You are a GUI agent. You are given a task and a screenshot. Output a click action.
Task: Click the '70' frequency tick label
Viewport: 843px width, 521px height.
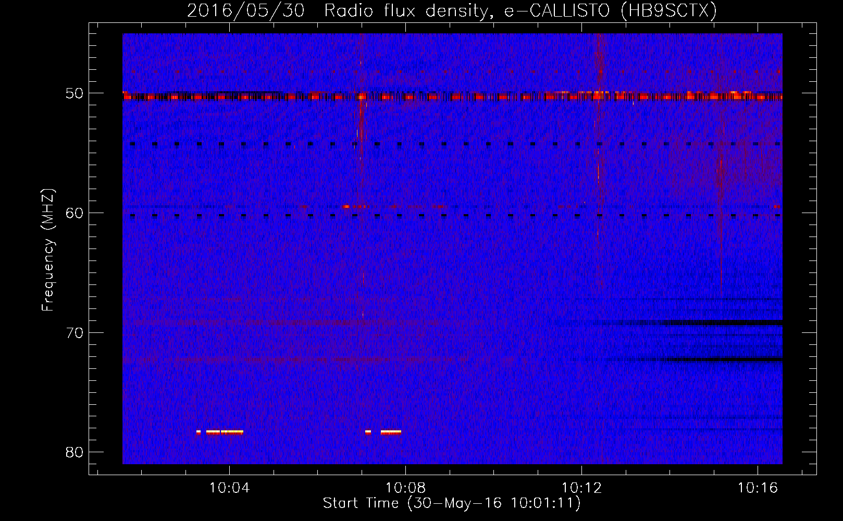pos(75,333)
